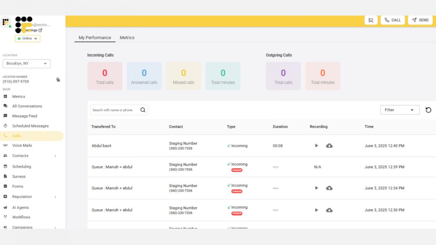Screen dimensions: 436x245
Task: Open AI Agents from the sidebar
Action: [20, 207]
